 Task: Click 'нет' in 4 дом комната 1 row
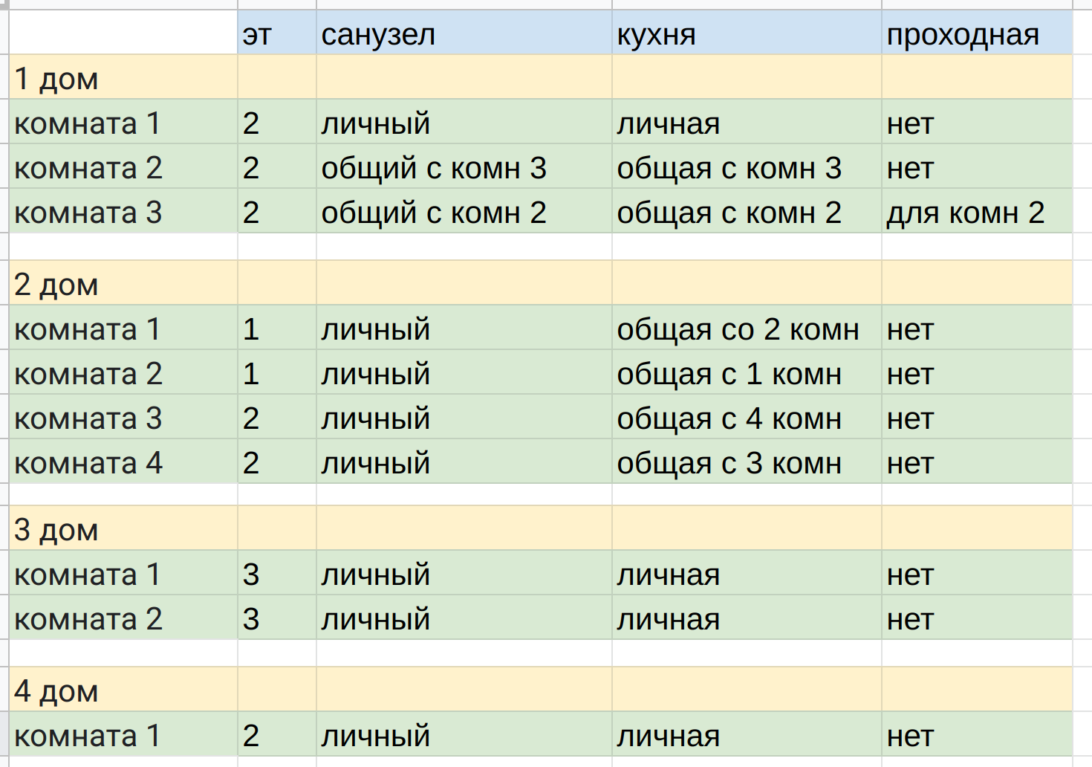pos(978,734)
